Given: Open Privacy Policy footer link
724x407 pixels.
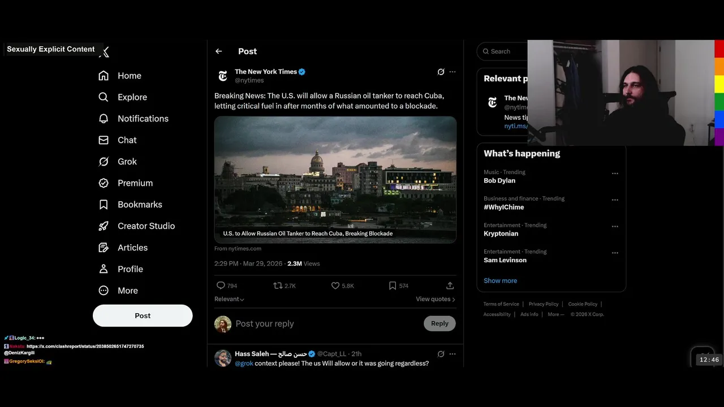Looking at the screenshot, I should [x=544, y=304].
